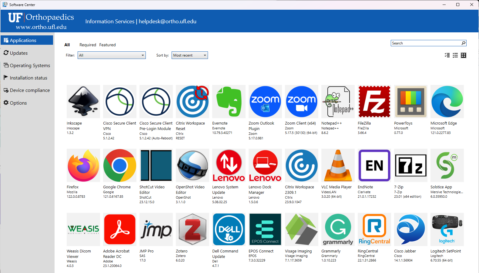This screenshot has height=273, width=479.
Task: Open Options in the sidebar
Action: point(27,103)
